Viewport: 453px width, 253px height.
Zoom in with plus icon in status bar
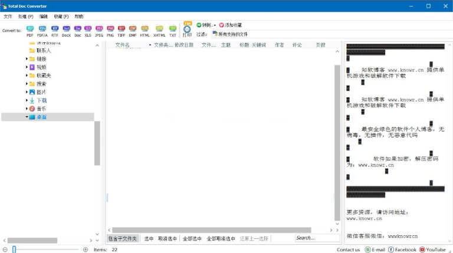(x=85, y=249)
